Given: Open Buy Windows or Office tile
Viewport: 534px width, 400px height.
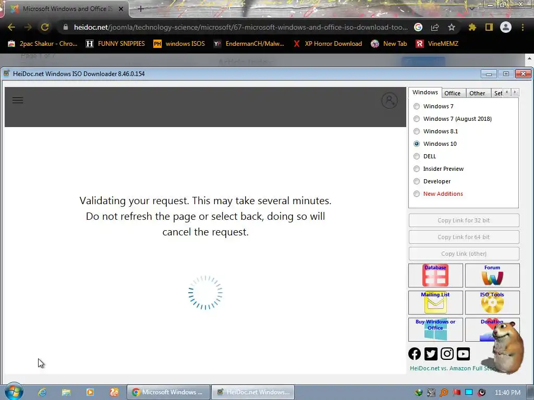Looking at the screenshot, I should 435,329.
